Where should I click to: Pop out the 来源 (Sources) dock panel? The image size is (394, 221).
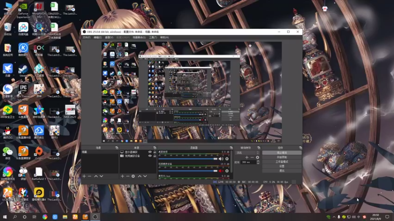click(155, 148)
